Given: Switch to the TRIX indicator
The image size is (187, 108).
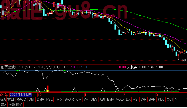Looking at the screenshot, I should click(x=59, y=99).
